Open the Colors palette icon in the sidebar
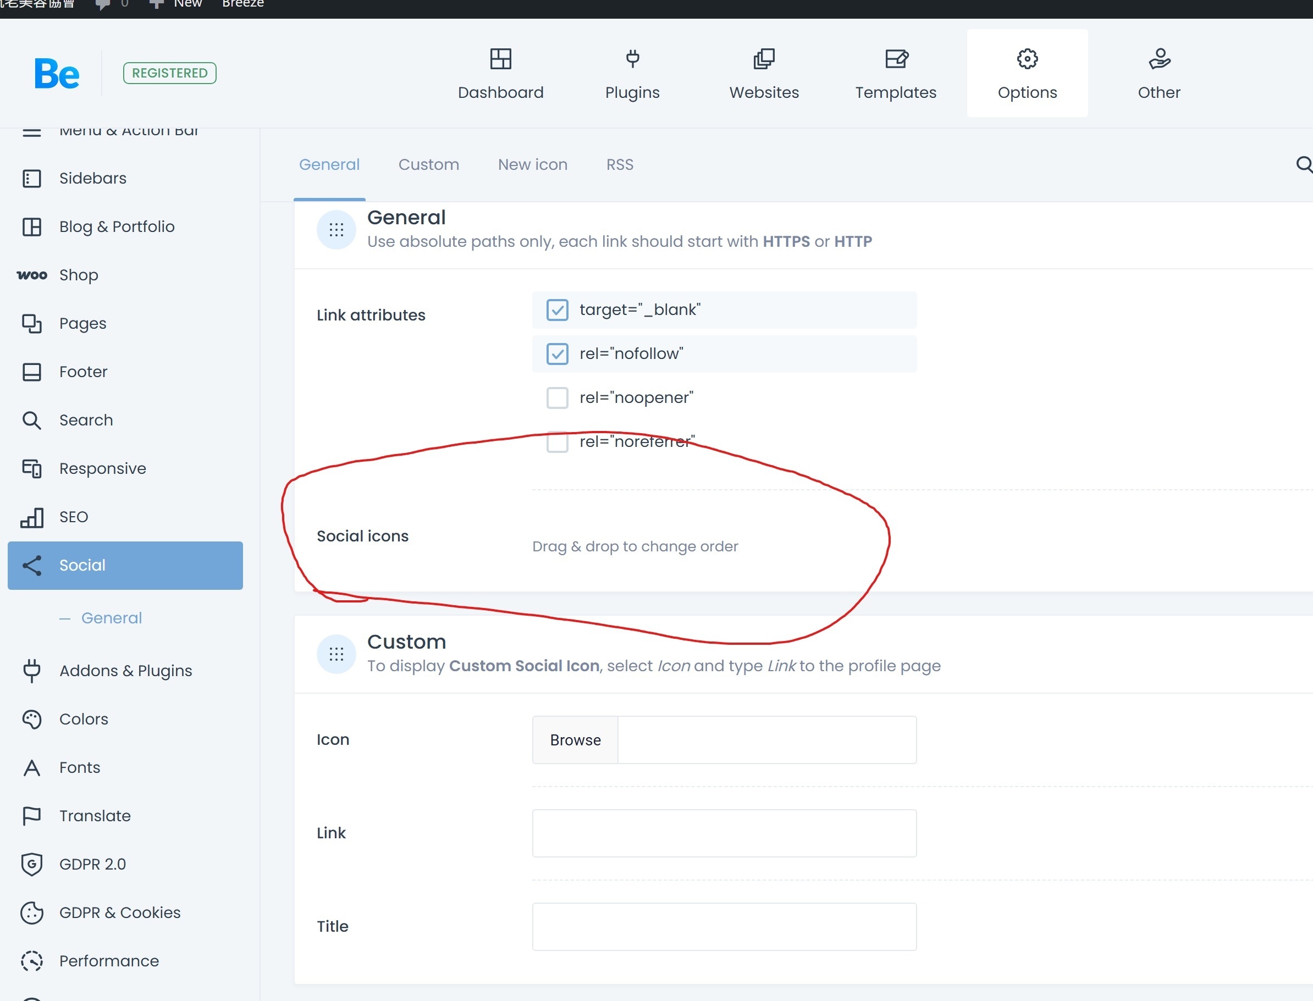The width and height of the screenshot is (1313, 1001). pos(31,719)
